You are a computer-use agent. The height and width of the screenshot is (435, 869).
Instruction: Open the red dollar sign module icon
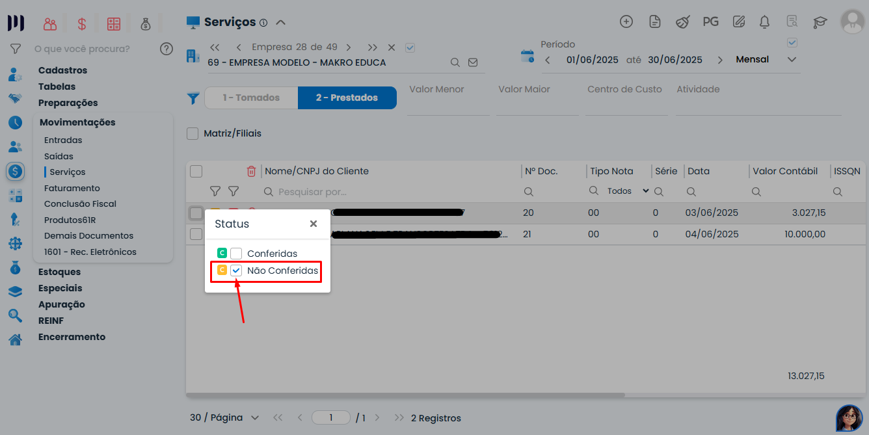pyautogui.click(x=82, y=24)
